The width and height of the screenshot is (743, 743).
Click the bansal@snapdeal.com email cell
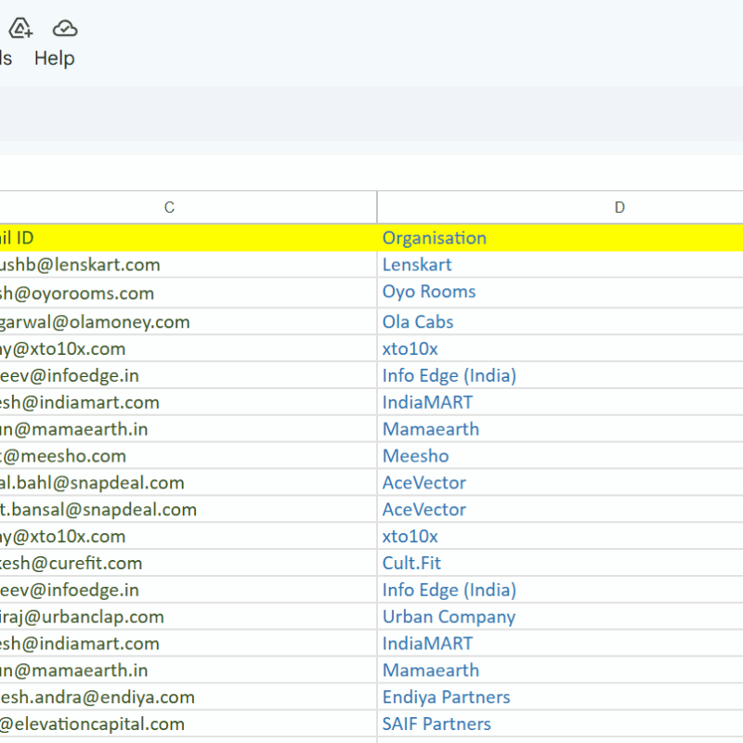click(189, 509)
